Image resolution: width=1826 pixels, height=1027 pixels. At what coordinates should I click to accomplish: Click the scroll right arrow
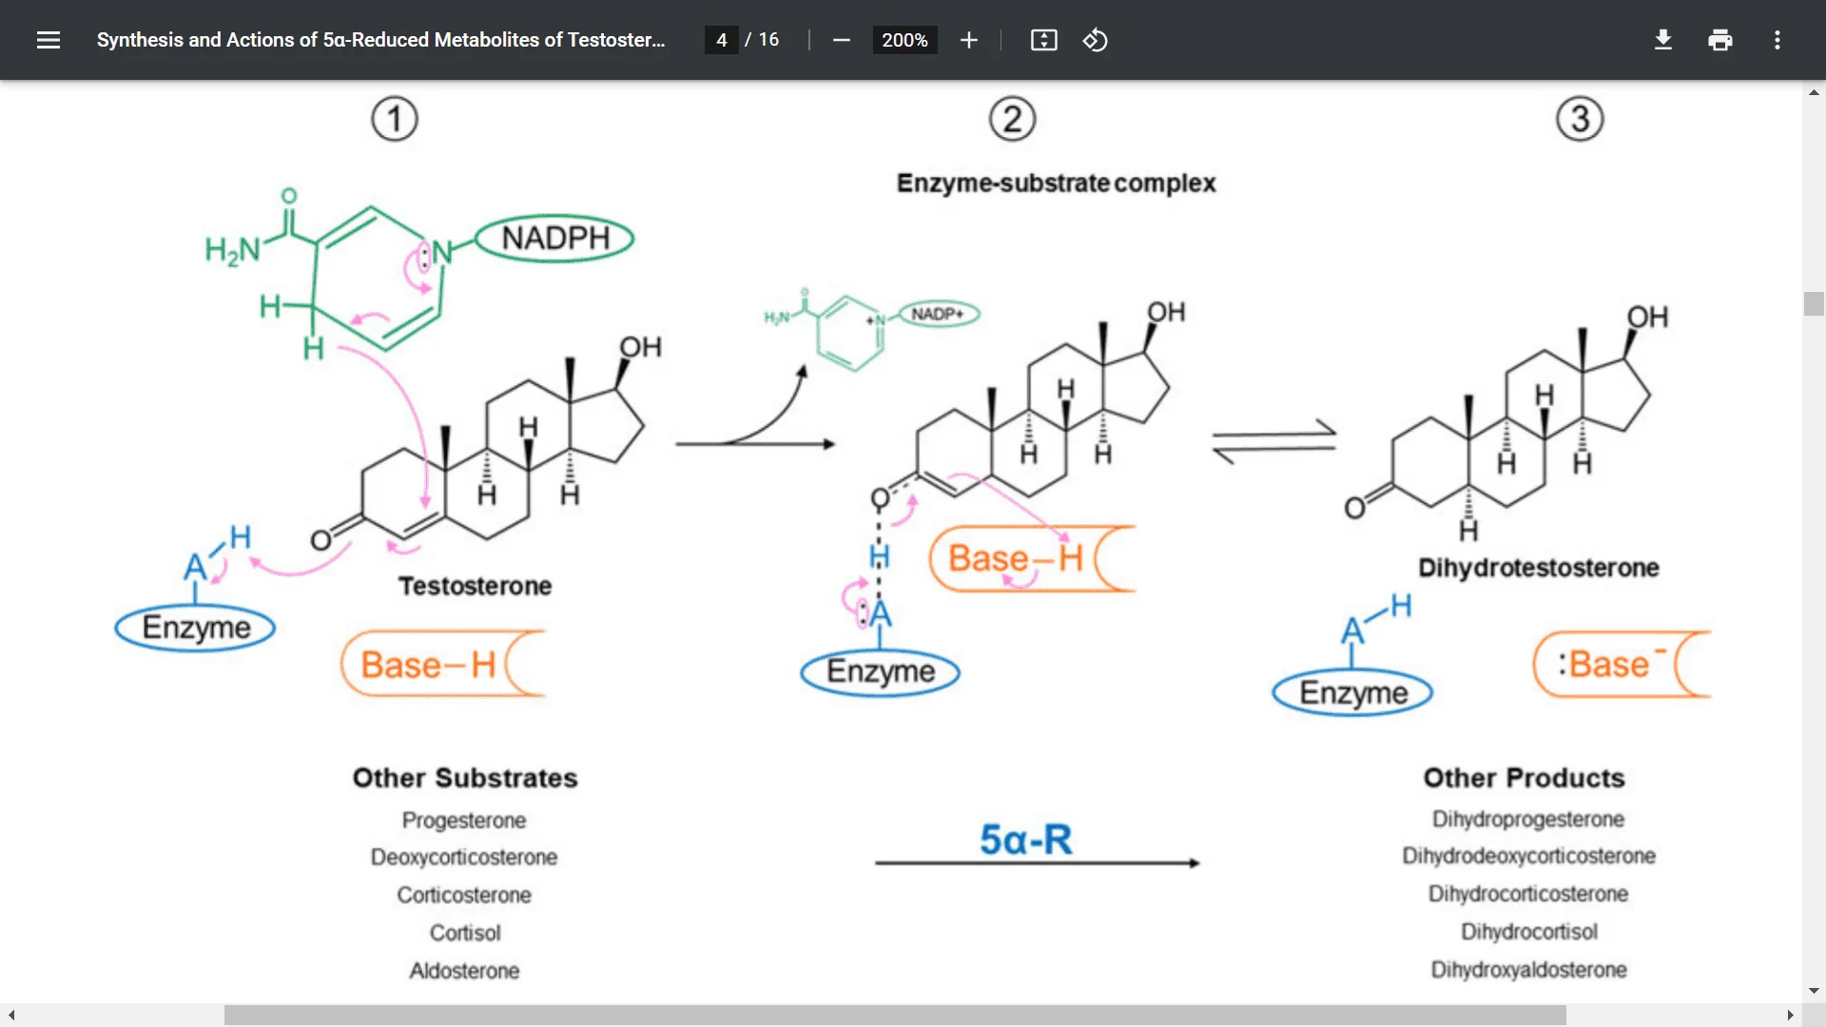click(x=1790, y=1016)
